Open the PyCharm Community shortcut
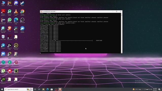 16,72
